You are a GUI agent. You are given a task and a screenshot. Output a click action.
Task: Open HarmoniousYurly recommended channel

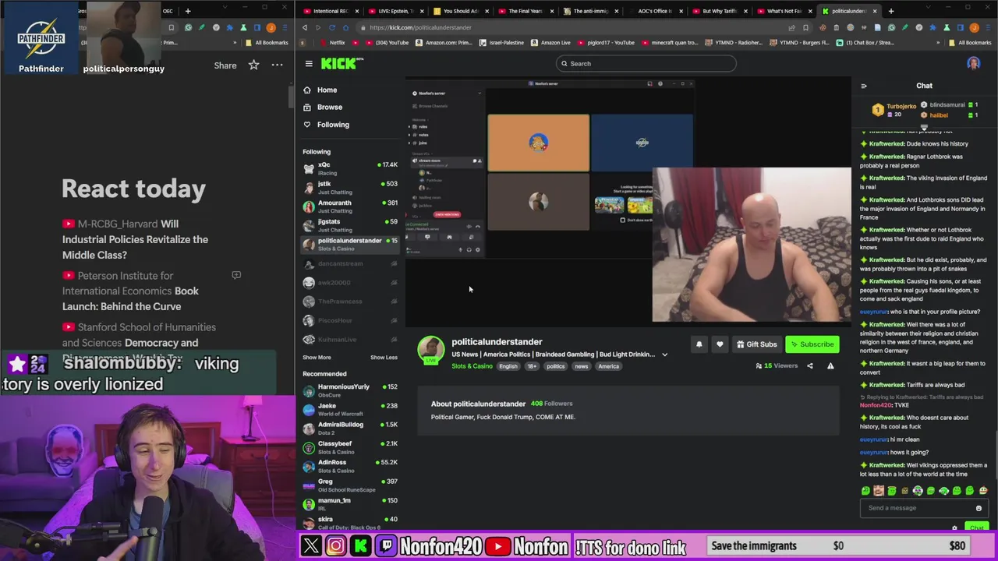coord(350,390)
